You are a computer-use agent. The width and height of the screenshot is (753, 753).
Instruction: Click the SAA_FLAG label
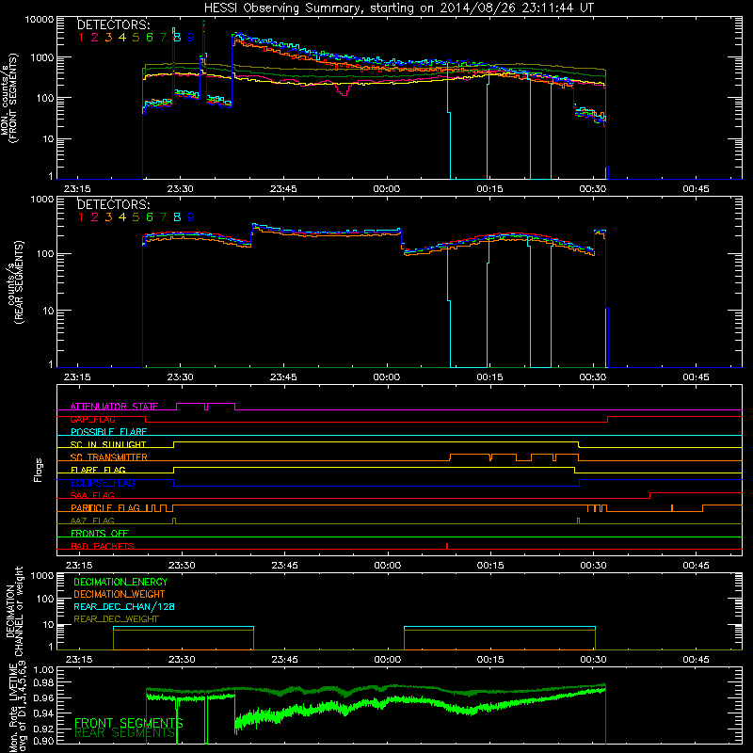coord(92,495)
